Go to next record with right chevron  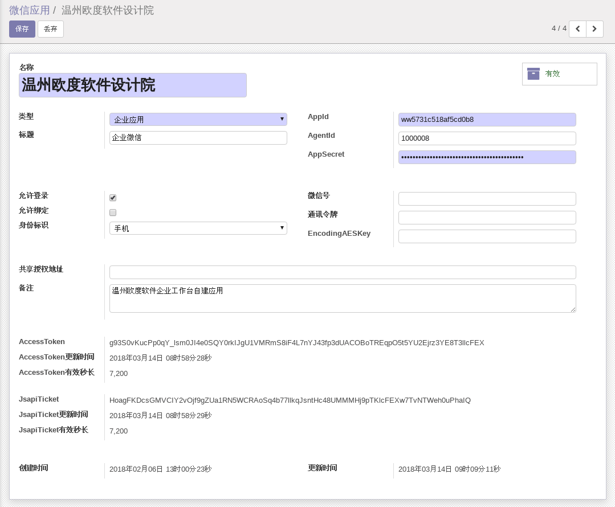pos(594,28)
